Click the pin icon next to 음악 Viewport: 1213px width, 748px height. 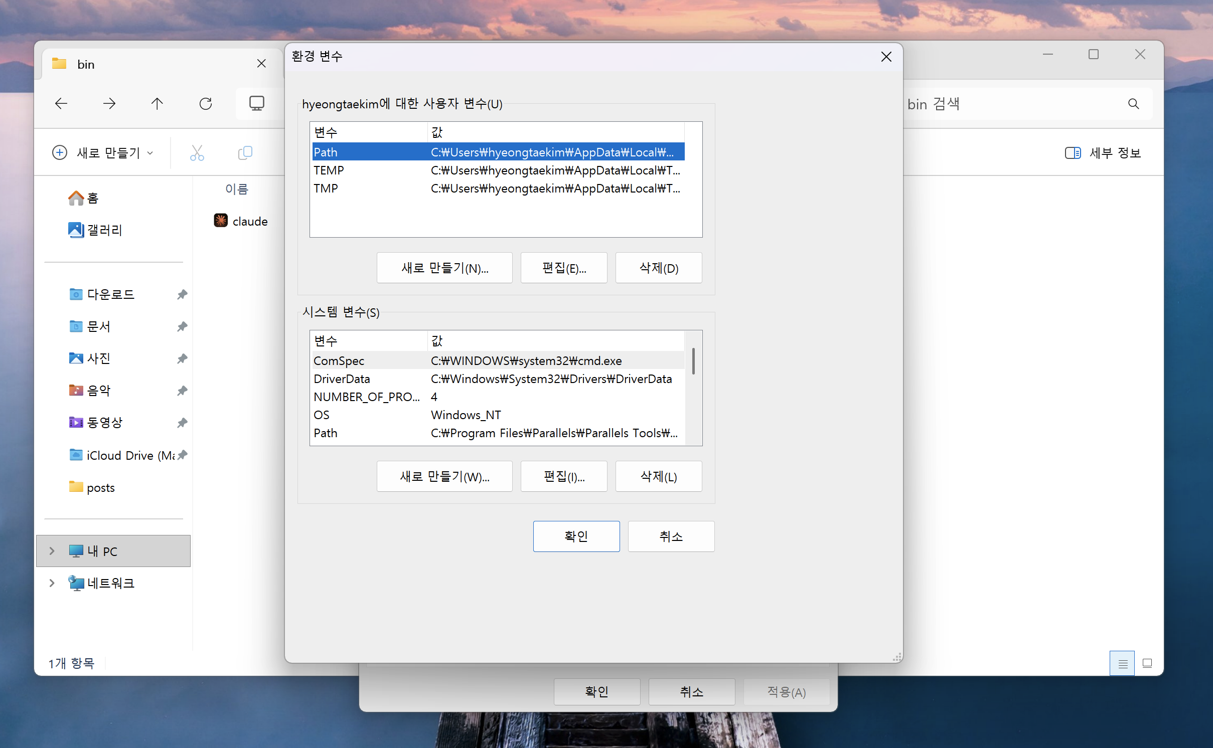coord(182,391)
